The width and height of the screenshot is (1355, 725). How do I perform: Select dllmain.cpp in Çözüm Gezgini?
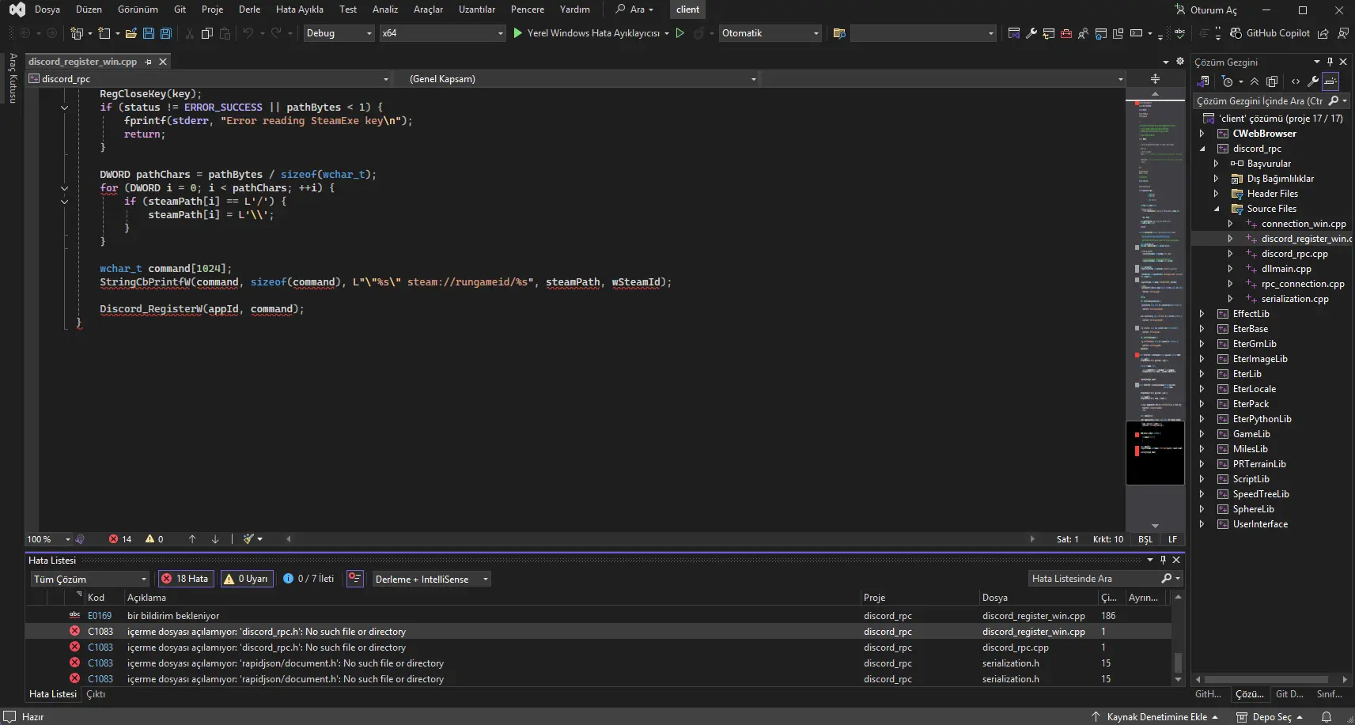point(1286,269)
